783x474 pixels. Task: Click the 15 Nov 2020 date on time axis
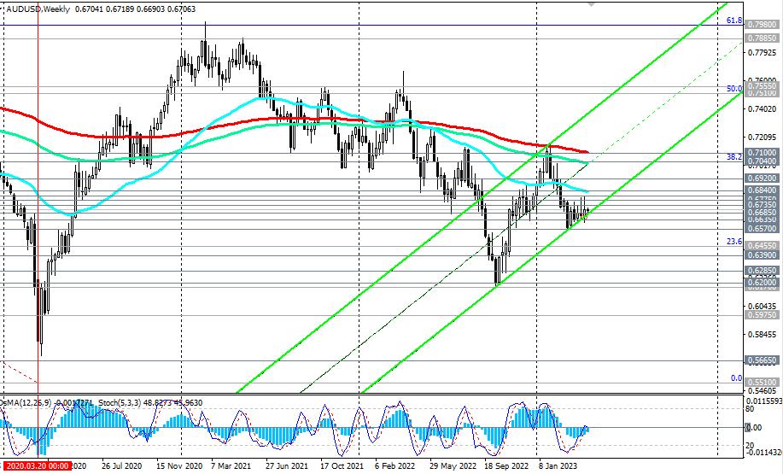tap(178, 465)
